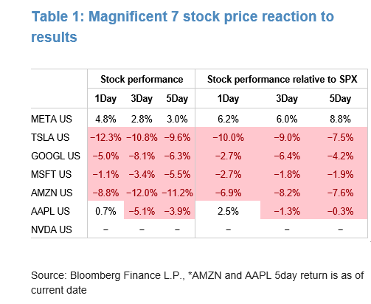Select the MSFT US row label
The height and width of the screenshot is (304, 371).
(51, 174)
